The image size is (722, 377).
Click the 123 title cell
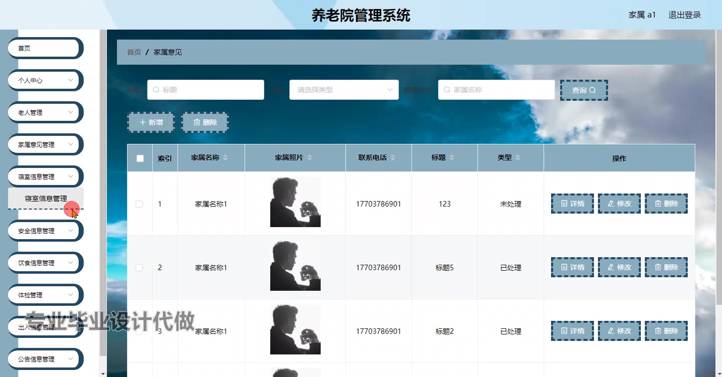click(445, 204)
